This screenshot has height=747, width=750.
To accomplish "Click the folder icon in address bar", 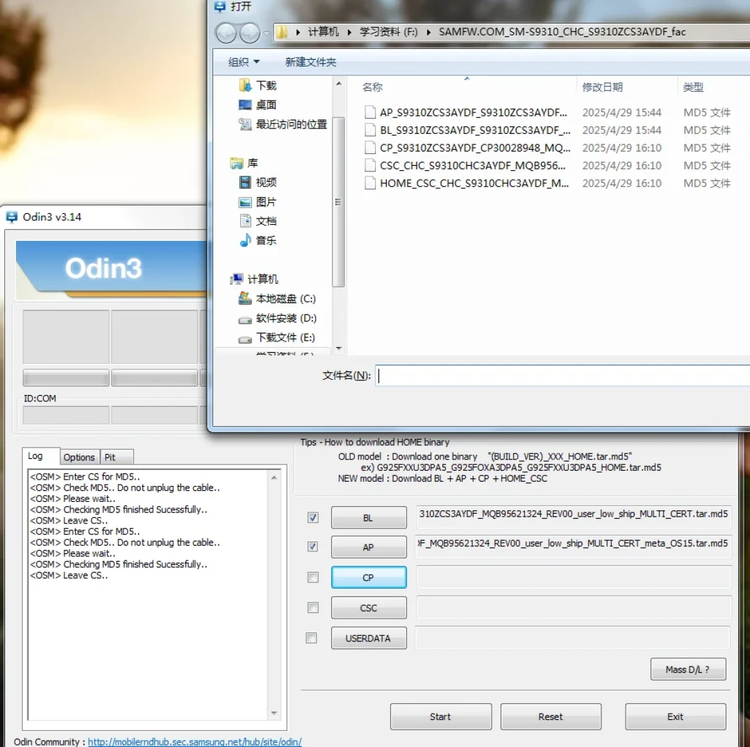I will (x=282, y=32).
